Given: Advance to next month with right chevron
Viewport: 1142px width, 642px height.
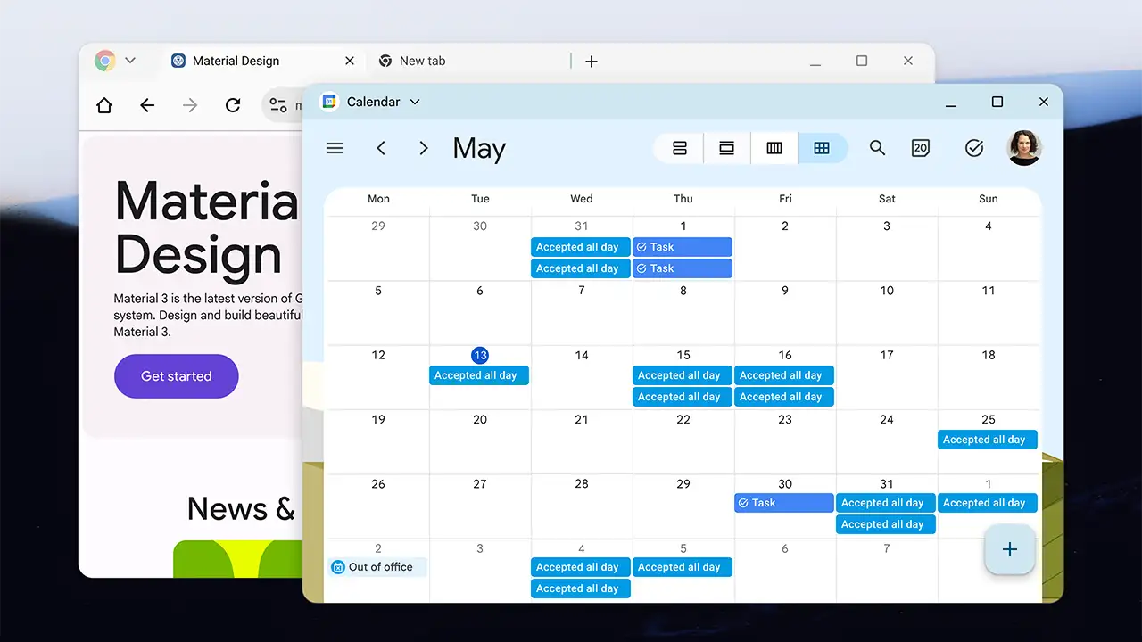Looking at the screenshot, I should (424, 148).
